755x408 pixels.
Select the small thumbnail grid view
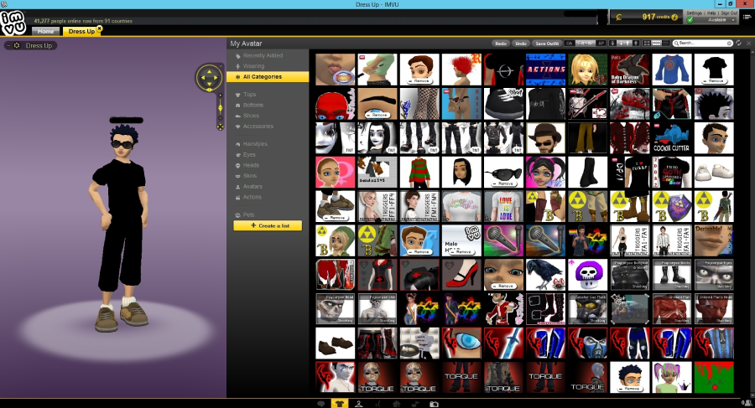pyautogui.click(x=656, y=44)
